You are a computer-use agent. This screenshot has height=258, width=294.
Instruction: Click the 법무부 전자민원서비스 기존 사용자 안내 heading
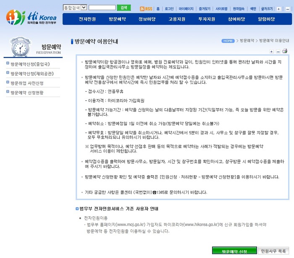point(119,209)
